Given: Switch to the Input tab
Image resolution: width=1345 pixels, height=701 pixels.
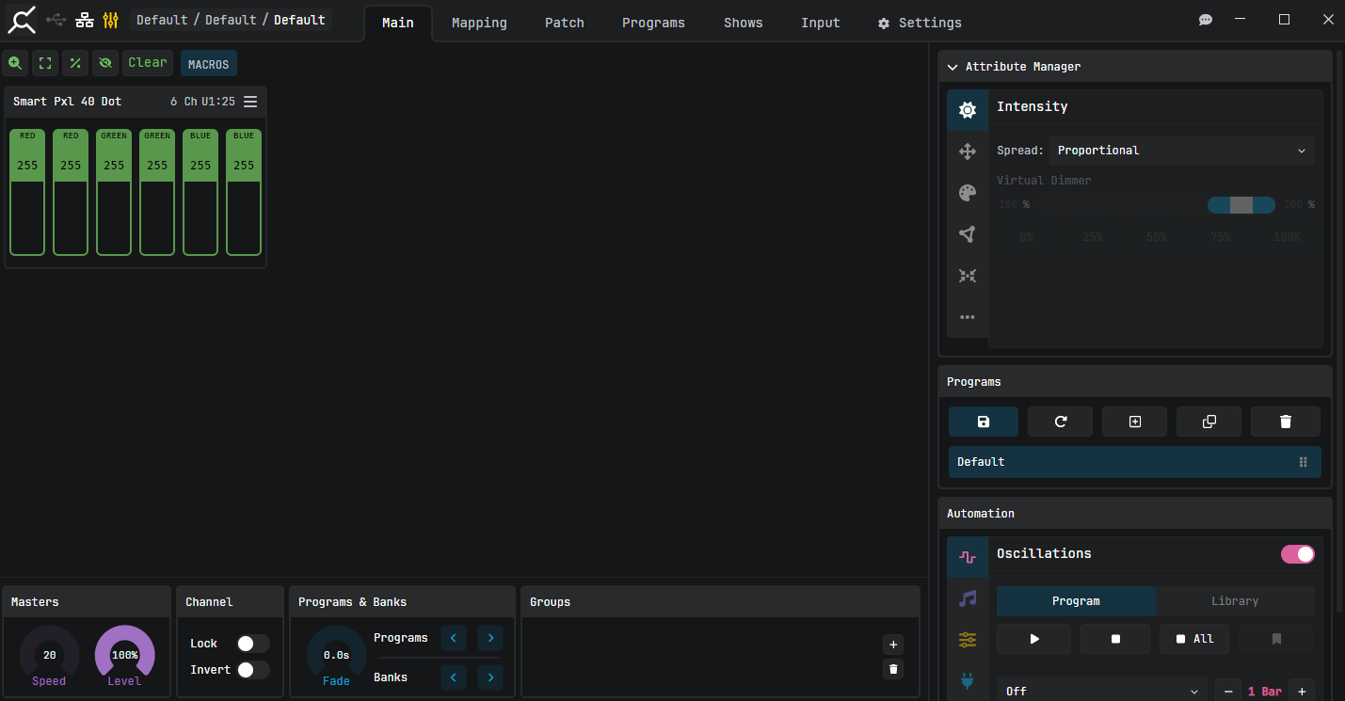Looking at the screenshot, I should [x=821, y=23].
